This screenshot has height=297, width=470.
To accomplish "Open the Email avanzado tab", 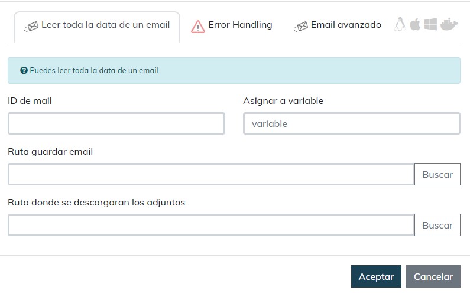I will click(x=345, y=25).
